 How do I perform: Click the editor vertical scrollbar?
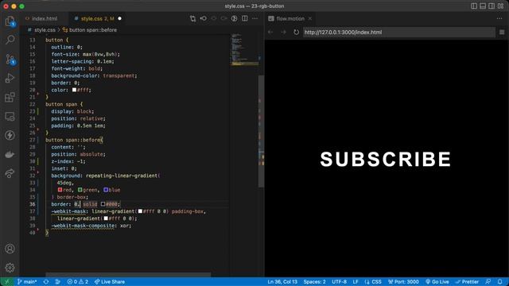click(x=261, y=131)
